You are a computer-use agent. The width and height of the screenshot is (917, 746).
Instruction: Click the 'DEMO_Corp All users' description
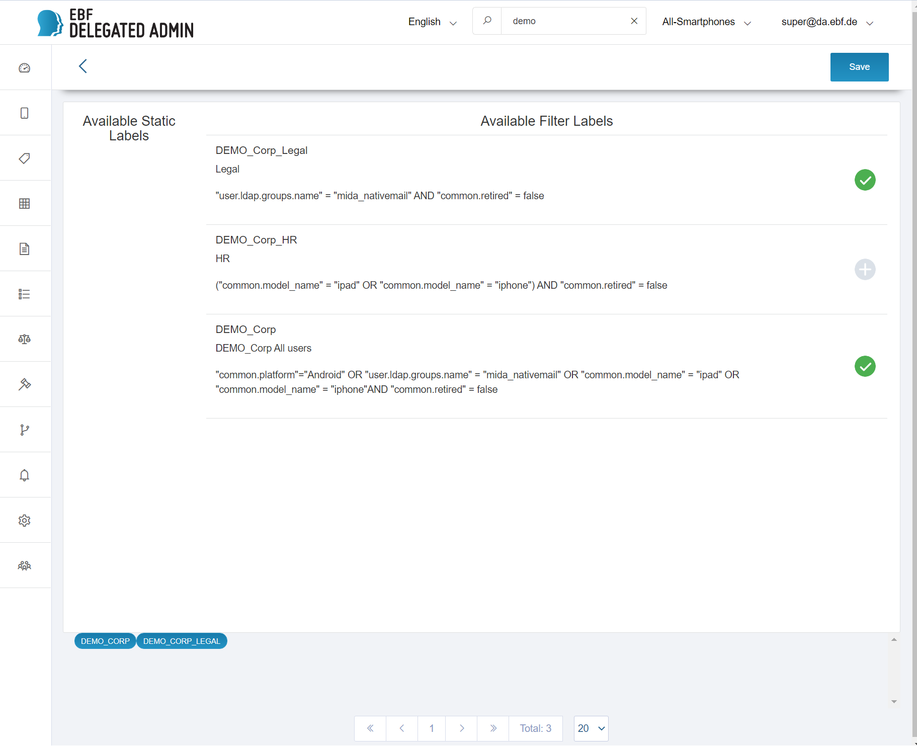point(264,348)
